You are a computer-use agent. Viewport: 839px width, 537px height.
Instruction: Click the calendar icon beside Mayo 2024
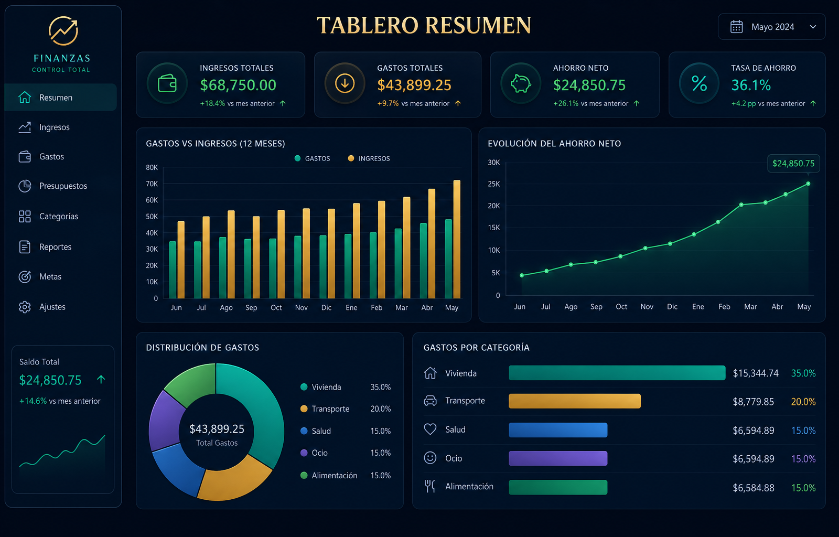pyautogui.click(x=737, y=27)
